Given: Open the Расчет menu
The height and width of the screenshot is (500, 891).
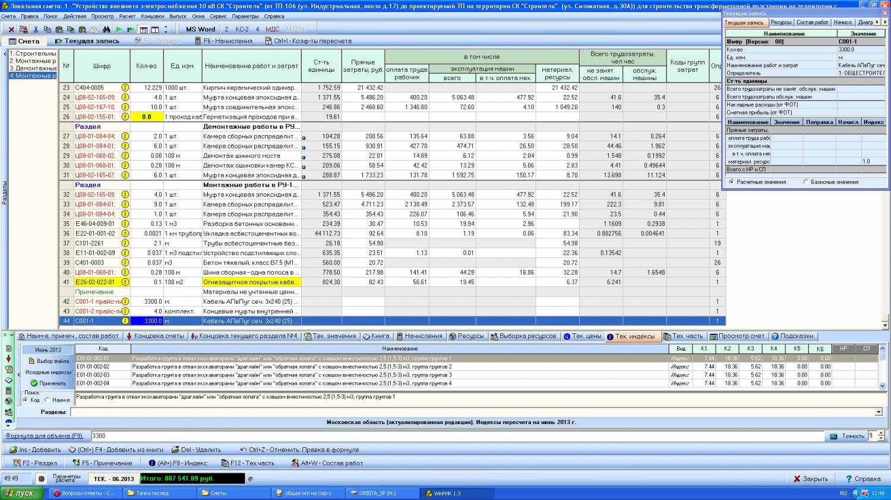Looking at the screenshot, I should (x=127, y=17).
